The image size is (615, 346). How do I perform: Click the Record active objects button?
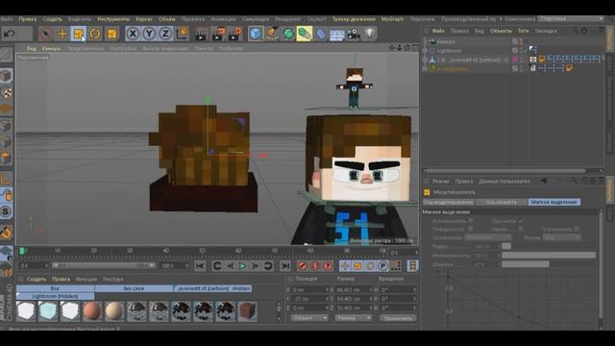click(302, 266)
